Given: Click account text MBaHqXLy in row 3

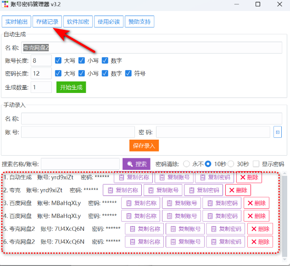Looking at the screenshot, I should (x=66, y=203).
